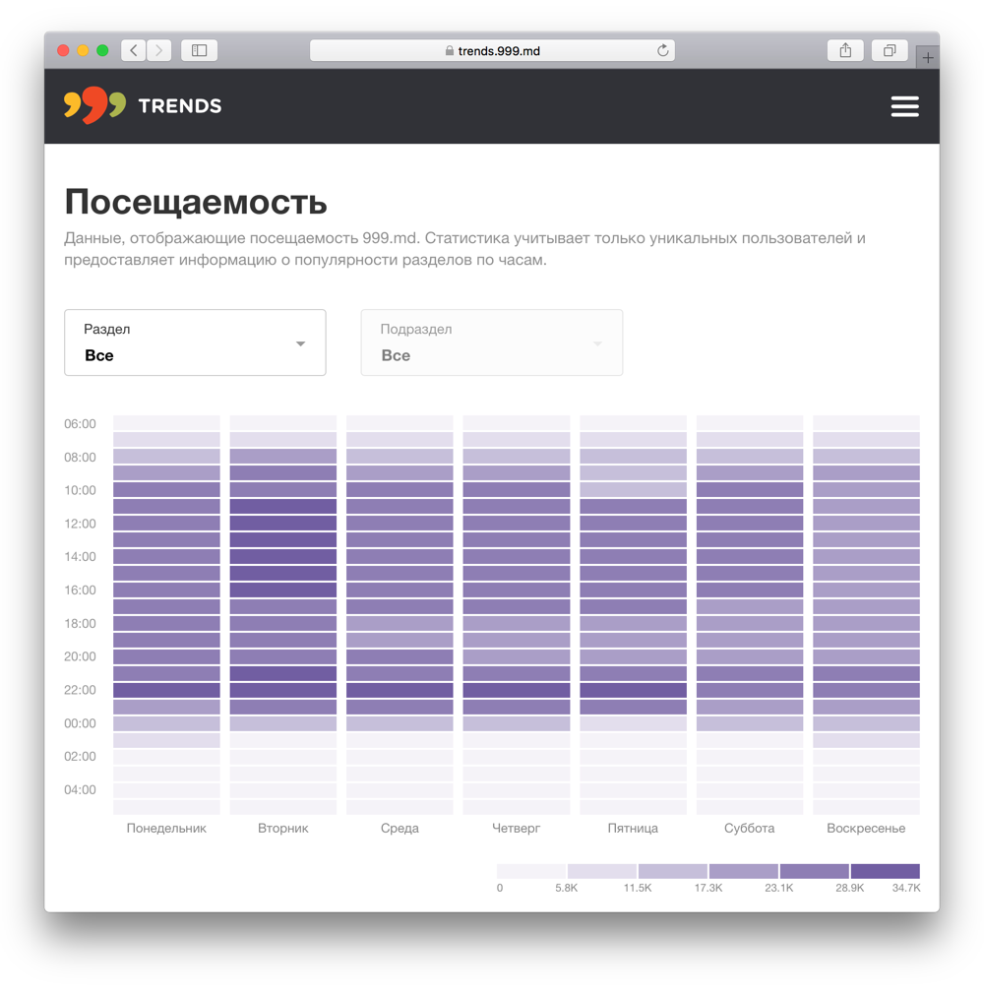This screenshot has width=984, height=995.
Task: Click the darkest legend swatch ending 34.7K
Action: click(885, 871)
